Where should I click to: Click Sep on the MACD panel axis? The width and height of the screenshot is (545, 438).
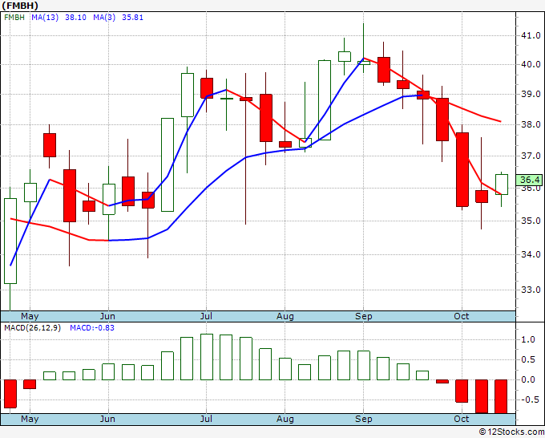pos(364,419)
